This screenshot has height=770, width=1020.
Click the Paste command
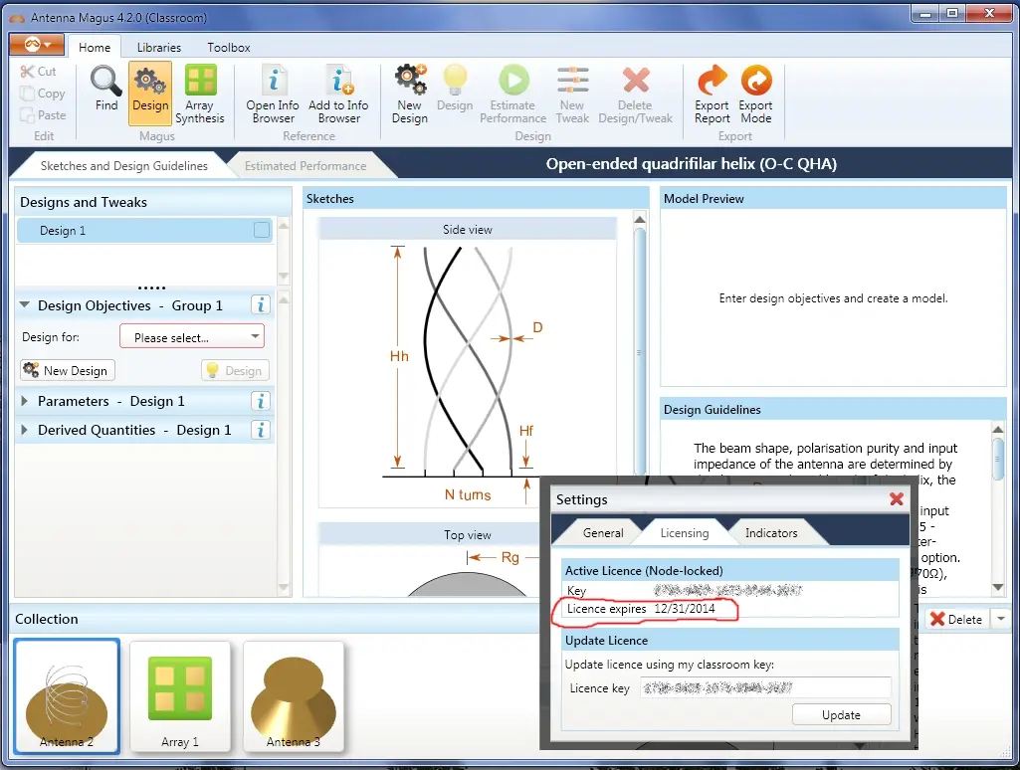(43, 115)
